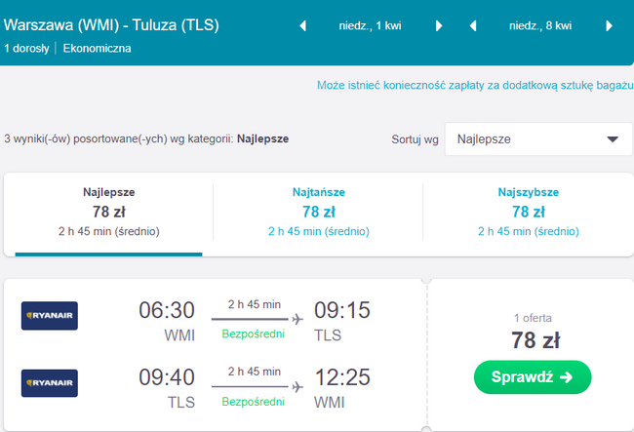The width and height of the screenshot is (634, 432).
Task: Click the plane icon on the TLS to WMI leg
Action: click(x=297, y=387)
